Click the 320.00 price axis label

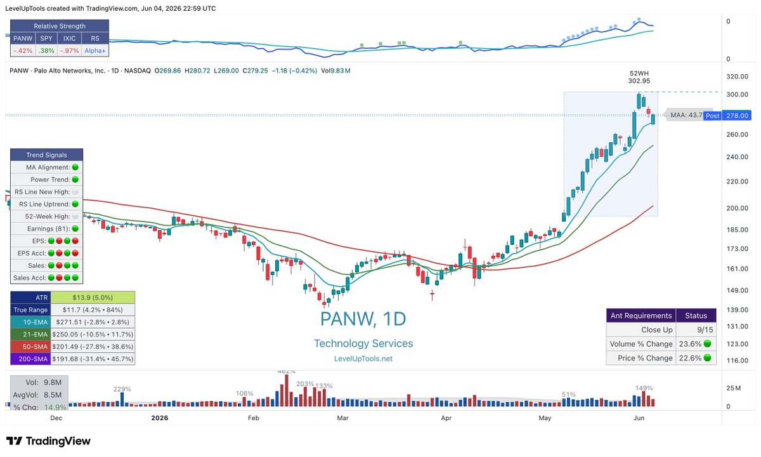point(738,77)
